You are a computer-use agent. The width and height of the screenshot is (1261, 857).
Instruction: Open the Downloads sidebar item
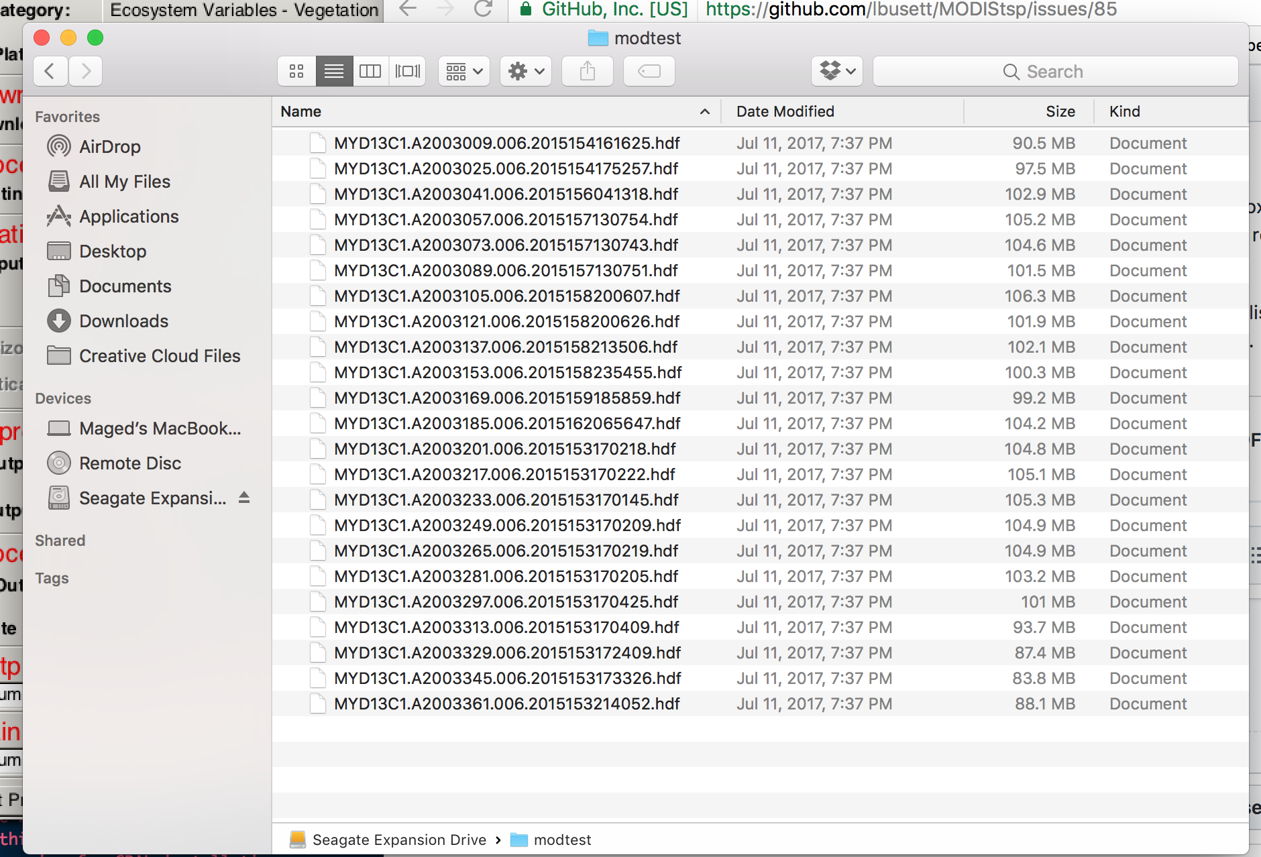(x=125, y=321)
